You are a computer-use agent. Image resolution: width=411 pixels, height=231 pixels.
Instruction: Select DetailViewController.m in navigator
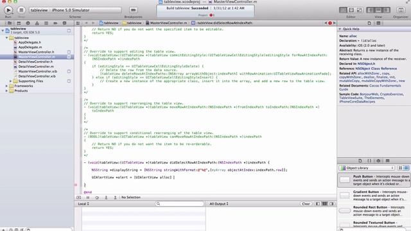pyautogui.click(x=37, y=67)
